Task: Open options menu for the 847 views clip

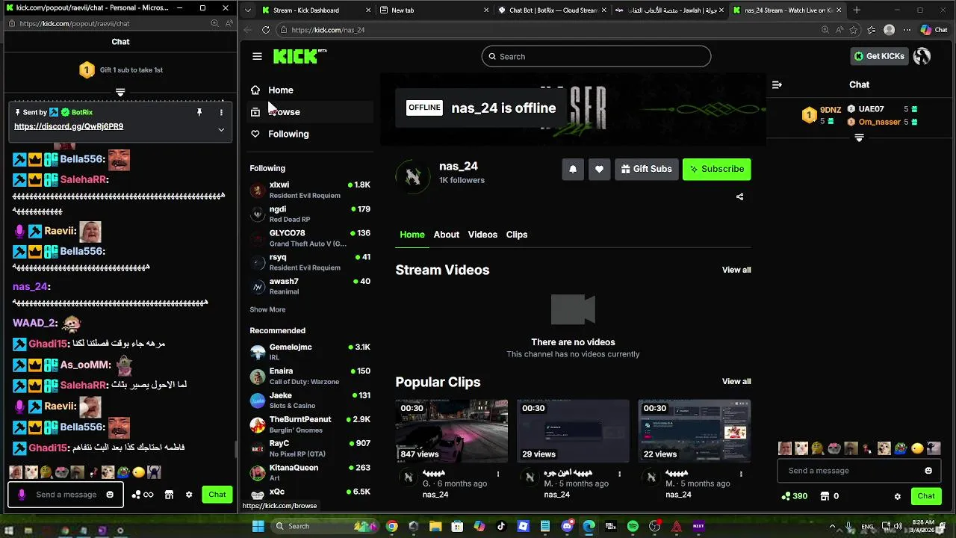Action: tap(498, 474)
